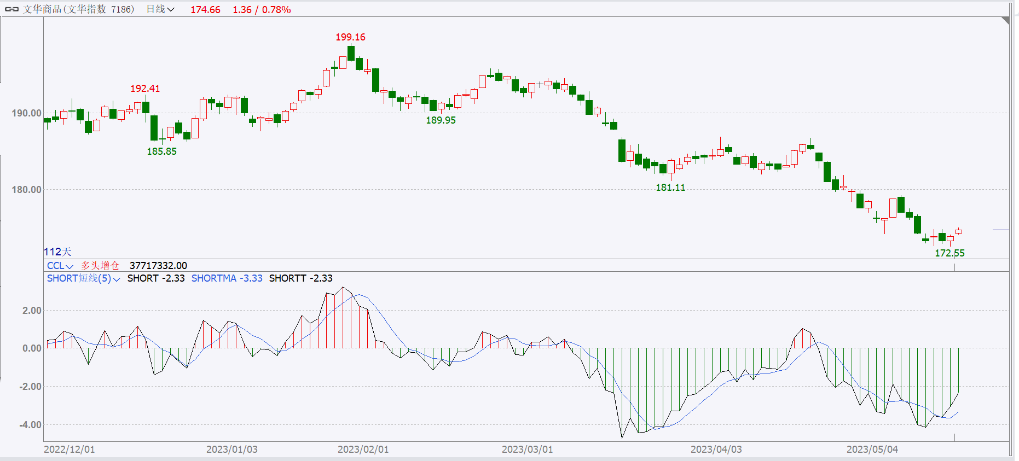
Task: Click the -4.00 indicator axis label
Action: (30, 425)
